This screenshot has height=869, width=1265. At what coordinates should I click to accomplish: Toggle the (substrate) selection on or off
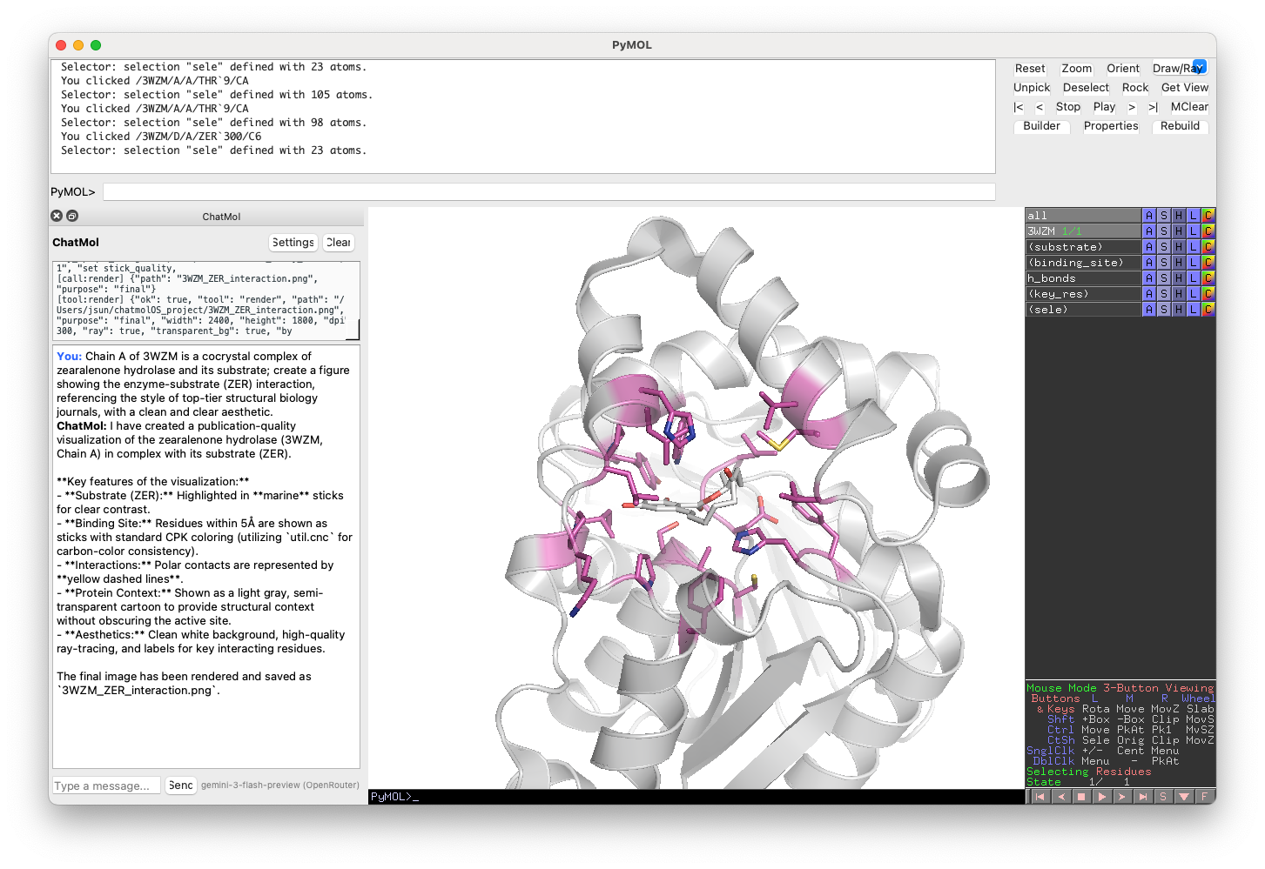click(1083, 247)
